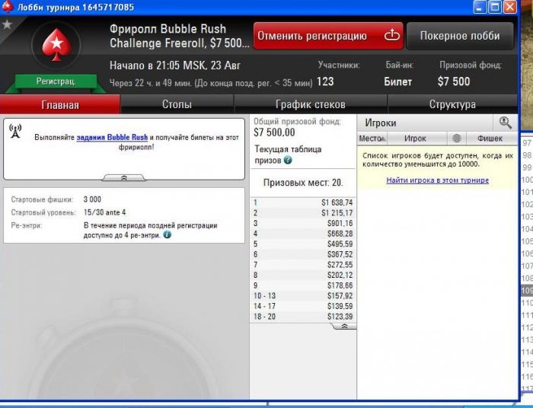Click the Регистрац. status ribbon
The width and height of the screenshot is (533, 408).
[56, 81]
